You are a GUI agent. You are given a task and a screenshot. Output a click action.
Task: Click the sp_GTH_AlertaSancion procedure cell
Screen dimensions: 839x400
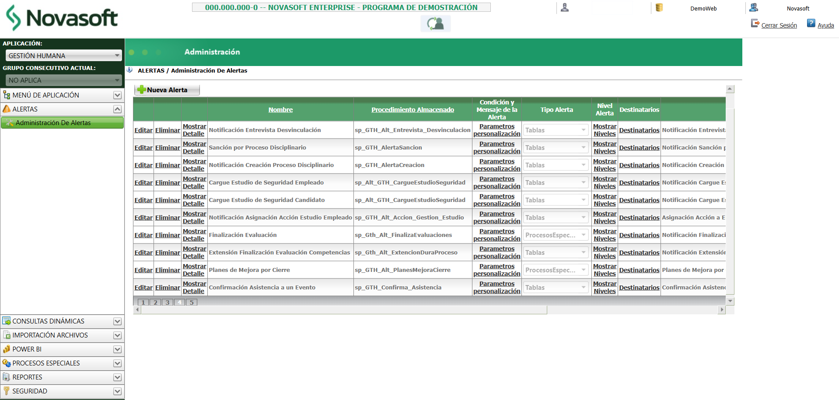click(413, 147)
